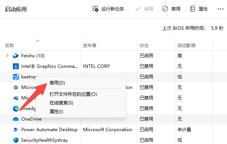The image size is (227, 144).
Task: Click the greyed 启用 button label
Action: pyautogui.click(x=149, y=9)
